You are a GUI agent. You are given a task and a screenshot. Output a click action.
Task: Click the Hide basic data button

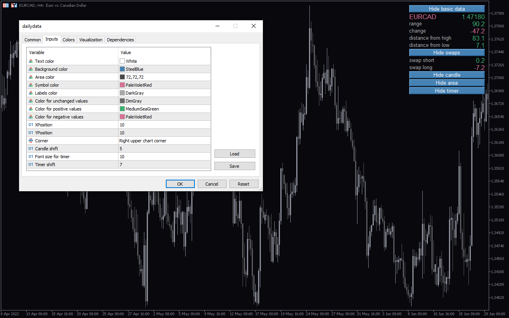coord(447,9)
